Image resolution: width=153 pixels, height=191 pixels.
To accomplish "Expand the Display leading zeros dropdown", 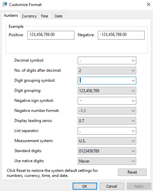I will (x=107, y=121).
